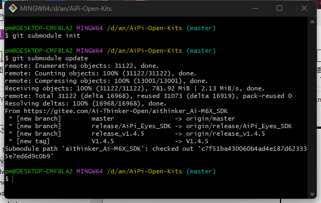Click the Git Bash logo icon in title bar
This screenshot has width=321, height=203.
coord(13,9)
